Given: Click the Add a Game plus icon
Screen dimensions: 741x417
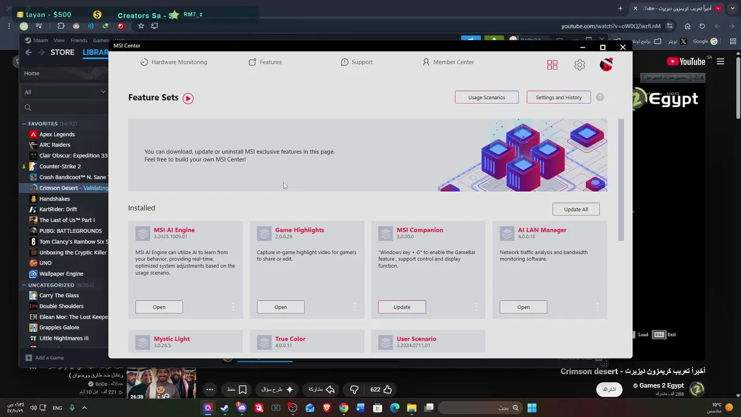Looking at the screenshot, I should pyautogui.click(x=28, y=358).
